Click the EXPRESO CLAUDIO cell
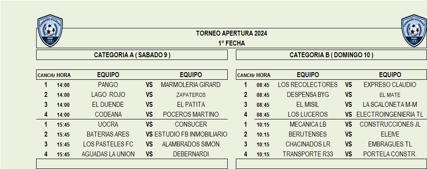The image size is (427, 169). pyautogui.click(x=390, y=85)
